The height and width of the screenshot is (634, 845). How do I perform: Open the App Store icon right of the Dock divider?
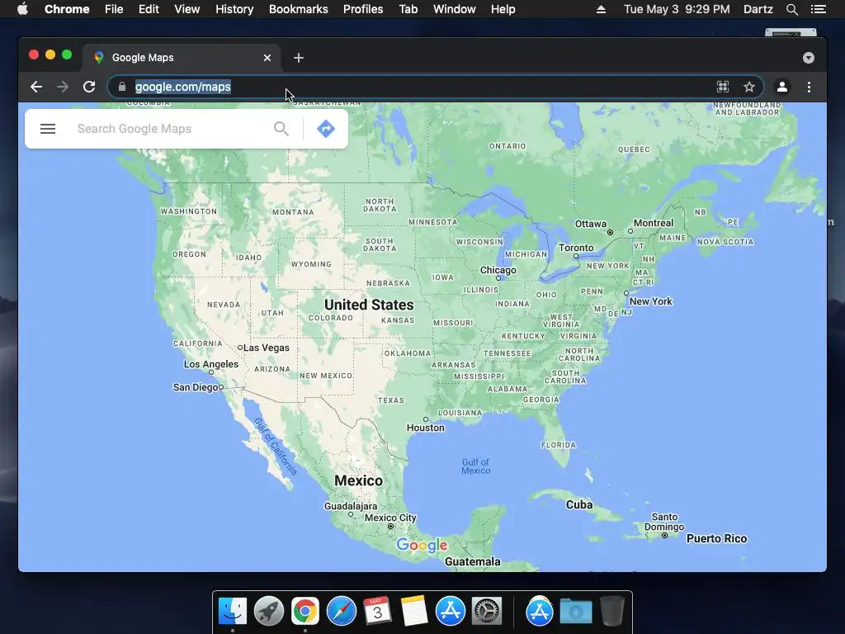pyautogui.click(x=540, y=612)
